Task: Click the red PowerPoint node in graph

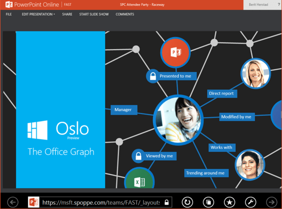Action: (175, 52)
